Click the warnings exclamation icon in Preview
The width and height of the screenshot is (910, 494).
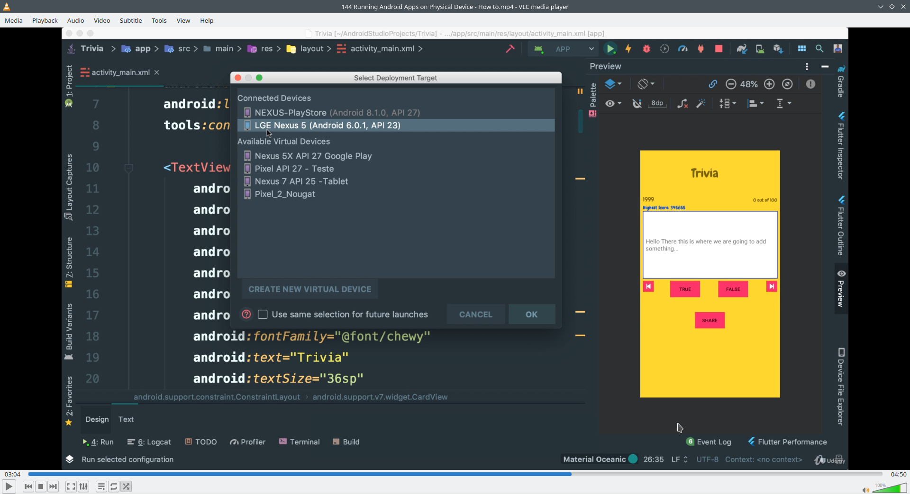coord(810,84)
